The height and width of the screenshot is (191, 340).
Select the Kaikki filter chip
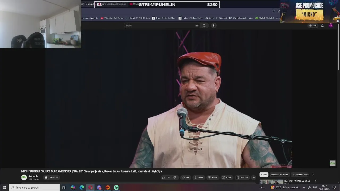tap(264, 175)
